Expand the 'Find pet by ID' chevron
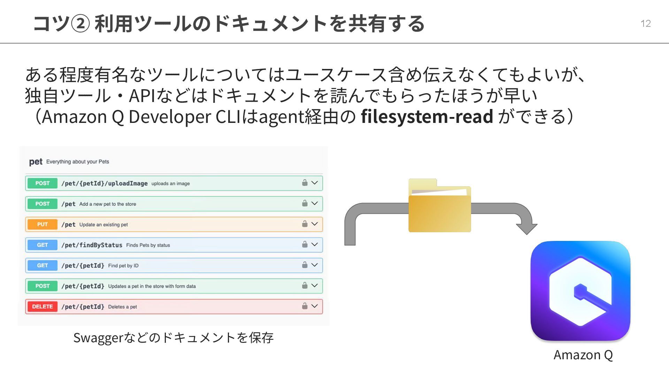 (x=315, y=265)
